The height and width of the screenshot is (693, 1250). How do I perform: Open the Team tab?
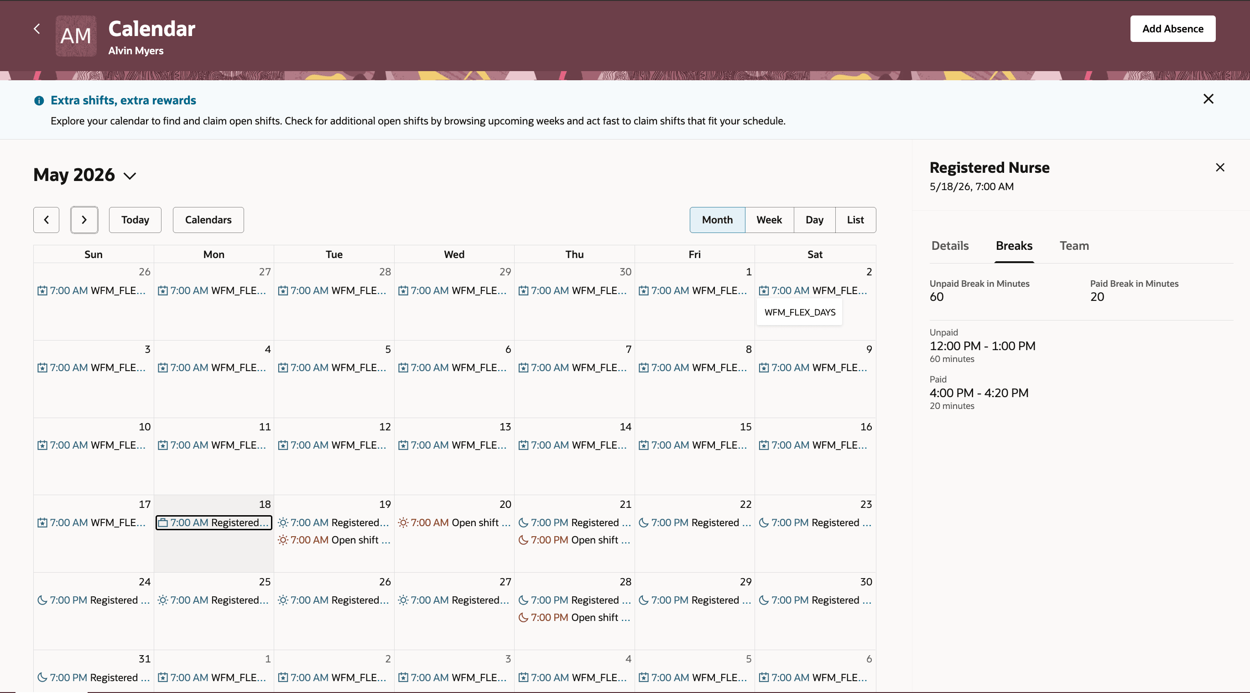(x=1074, y=246)
